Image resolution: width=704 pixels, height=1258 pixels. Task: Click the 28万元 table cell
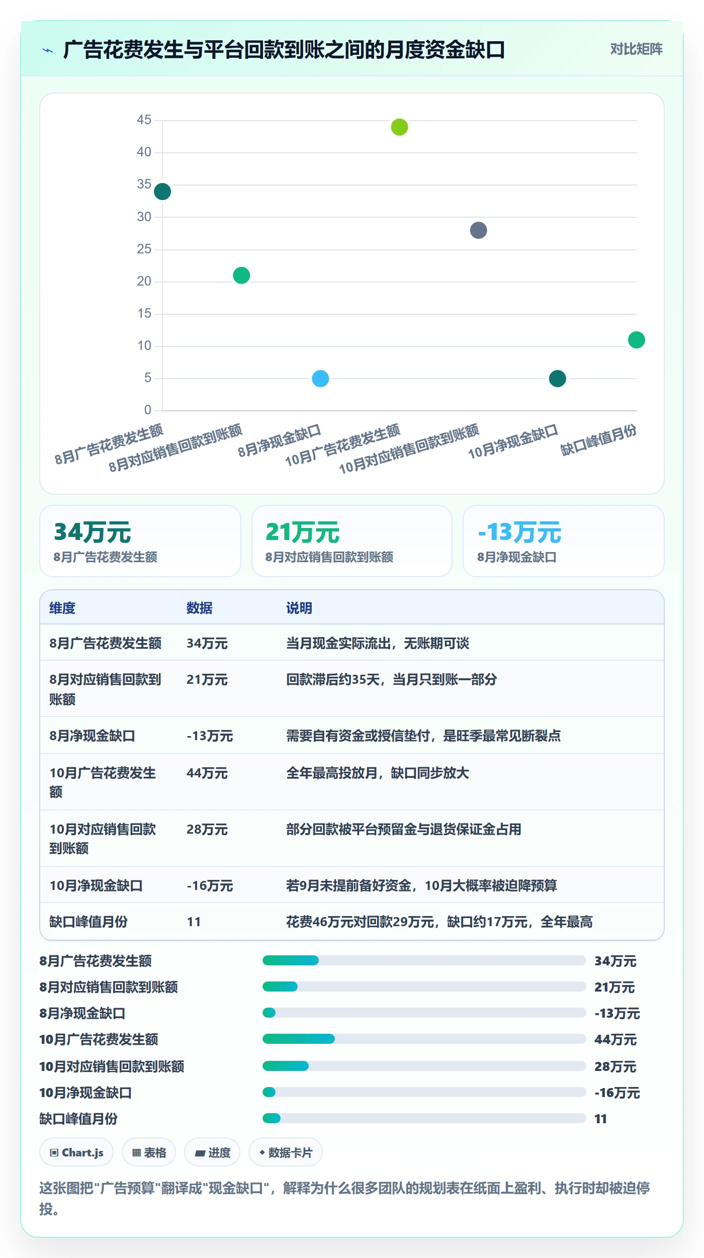click(207, 829)
